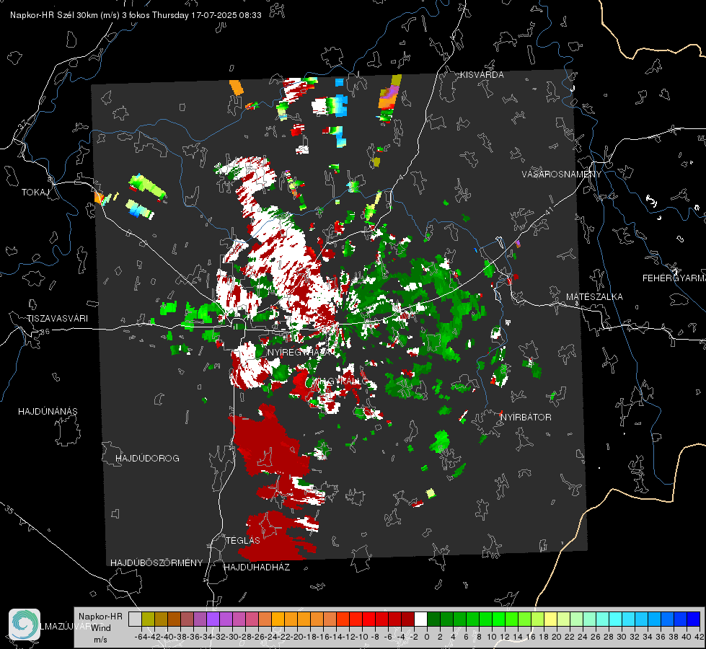706x649 pixels.
Task: Click the 'Napkor-HR' legend title
Action: (100, 616)
